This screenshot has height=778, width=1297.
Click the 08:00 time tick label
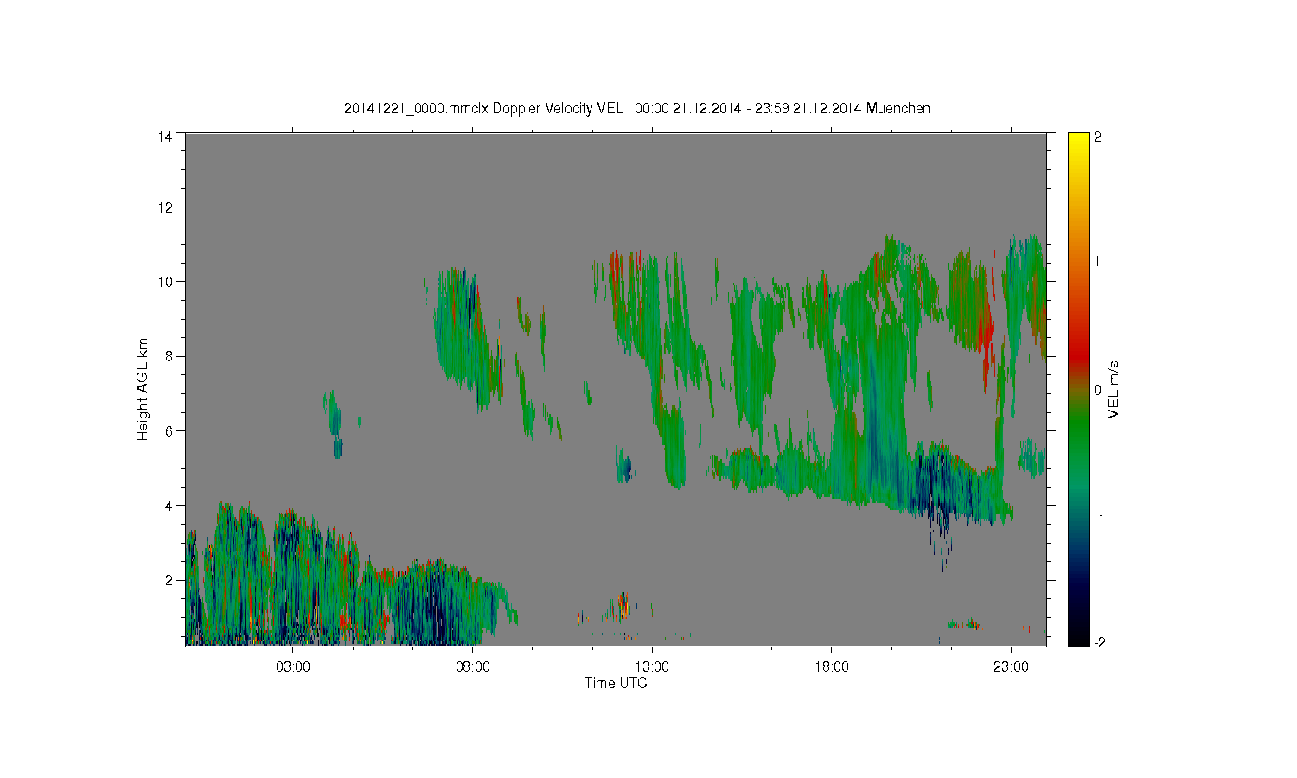pos(473,667)
